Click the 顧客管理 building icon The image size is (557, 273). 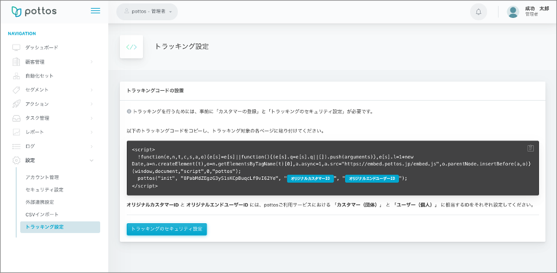pyautogui.click(x=16, y=62)
